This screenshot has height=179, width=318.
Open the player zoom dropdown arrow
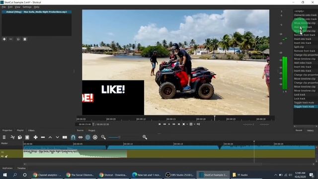[x=187, y=124]
